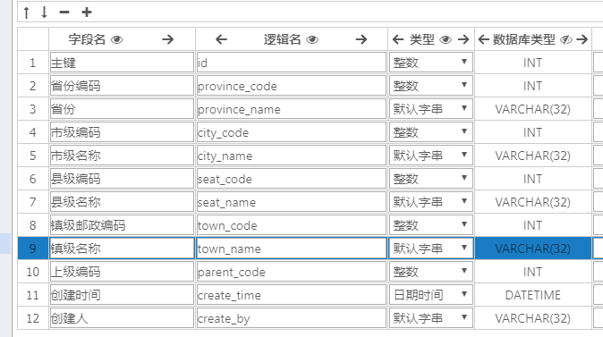
Task: Move 类型 column left with its left arrow
Action: (397, 39)
